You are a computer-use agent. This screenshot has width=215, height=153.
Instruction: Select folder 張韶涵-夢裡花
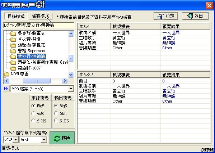coord(31,45)
